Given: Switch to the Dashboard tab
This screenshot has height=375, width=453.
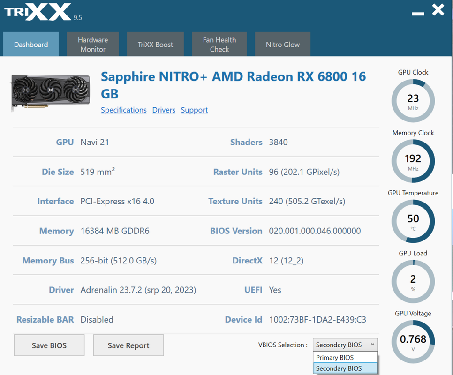Looking at the screenshot, I should pos(31,44).
